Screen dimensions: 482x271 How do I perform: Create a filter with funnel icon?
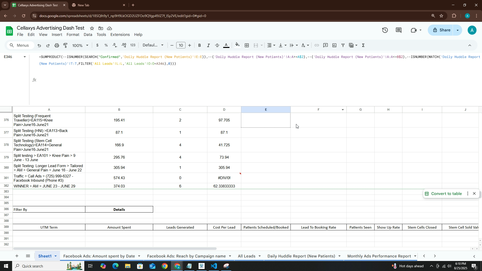pyautogui.click(x=343, y=45)
